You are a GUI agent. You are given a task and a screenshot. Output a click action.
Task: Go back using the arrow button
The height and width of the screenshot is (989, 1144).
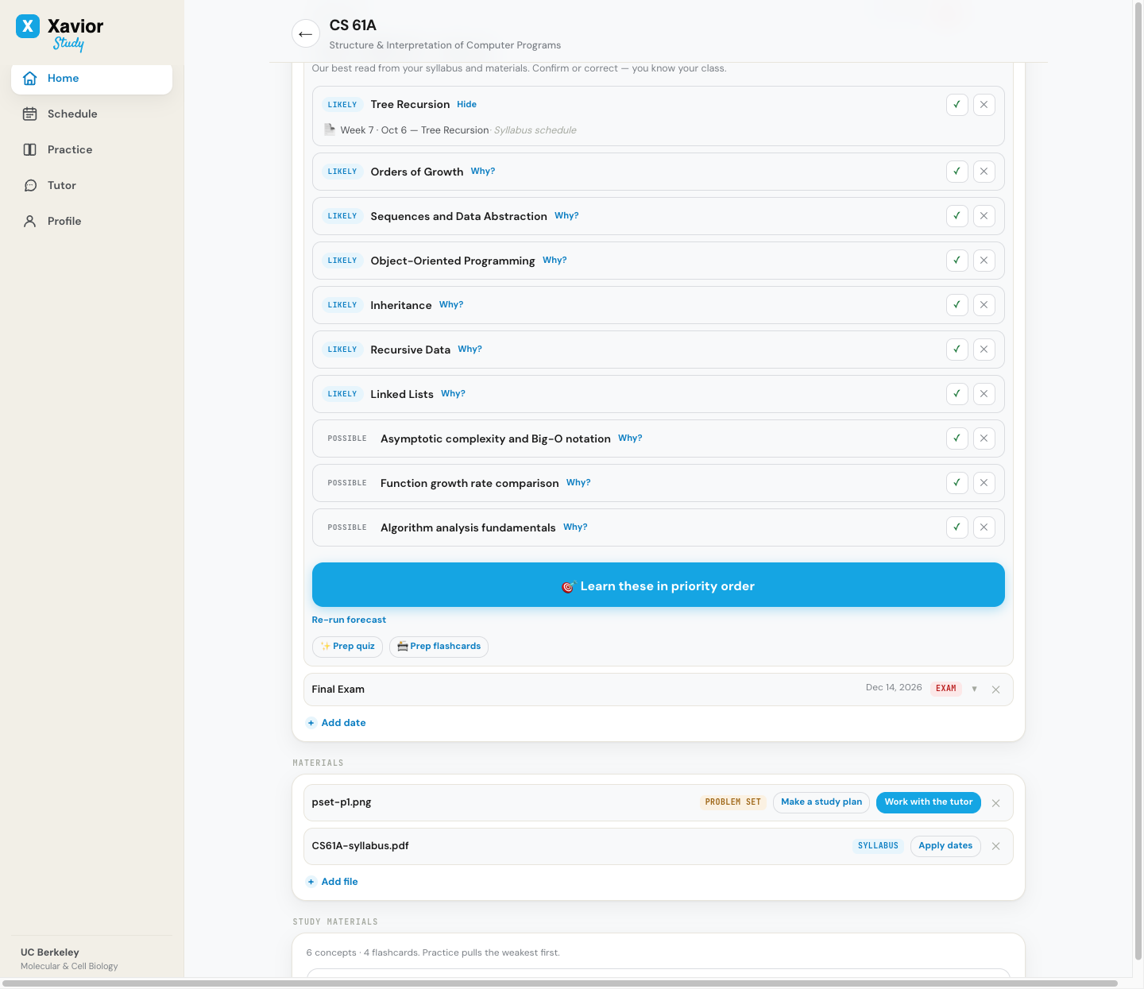[x=305, y=34]
